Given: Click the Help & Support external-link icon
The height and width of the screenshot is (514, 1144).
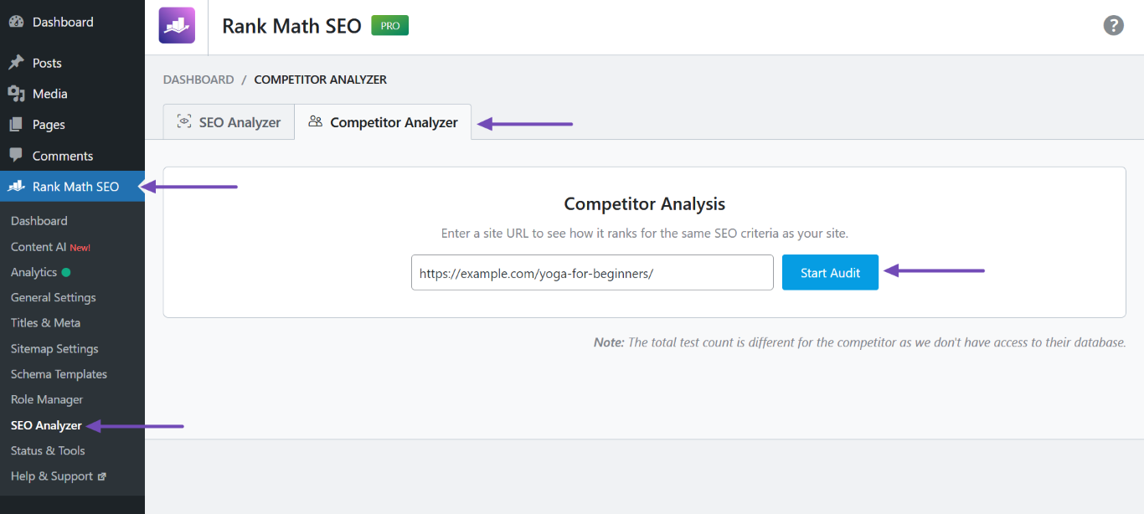Looking at the screenshot, I should [x=102, y=476].
